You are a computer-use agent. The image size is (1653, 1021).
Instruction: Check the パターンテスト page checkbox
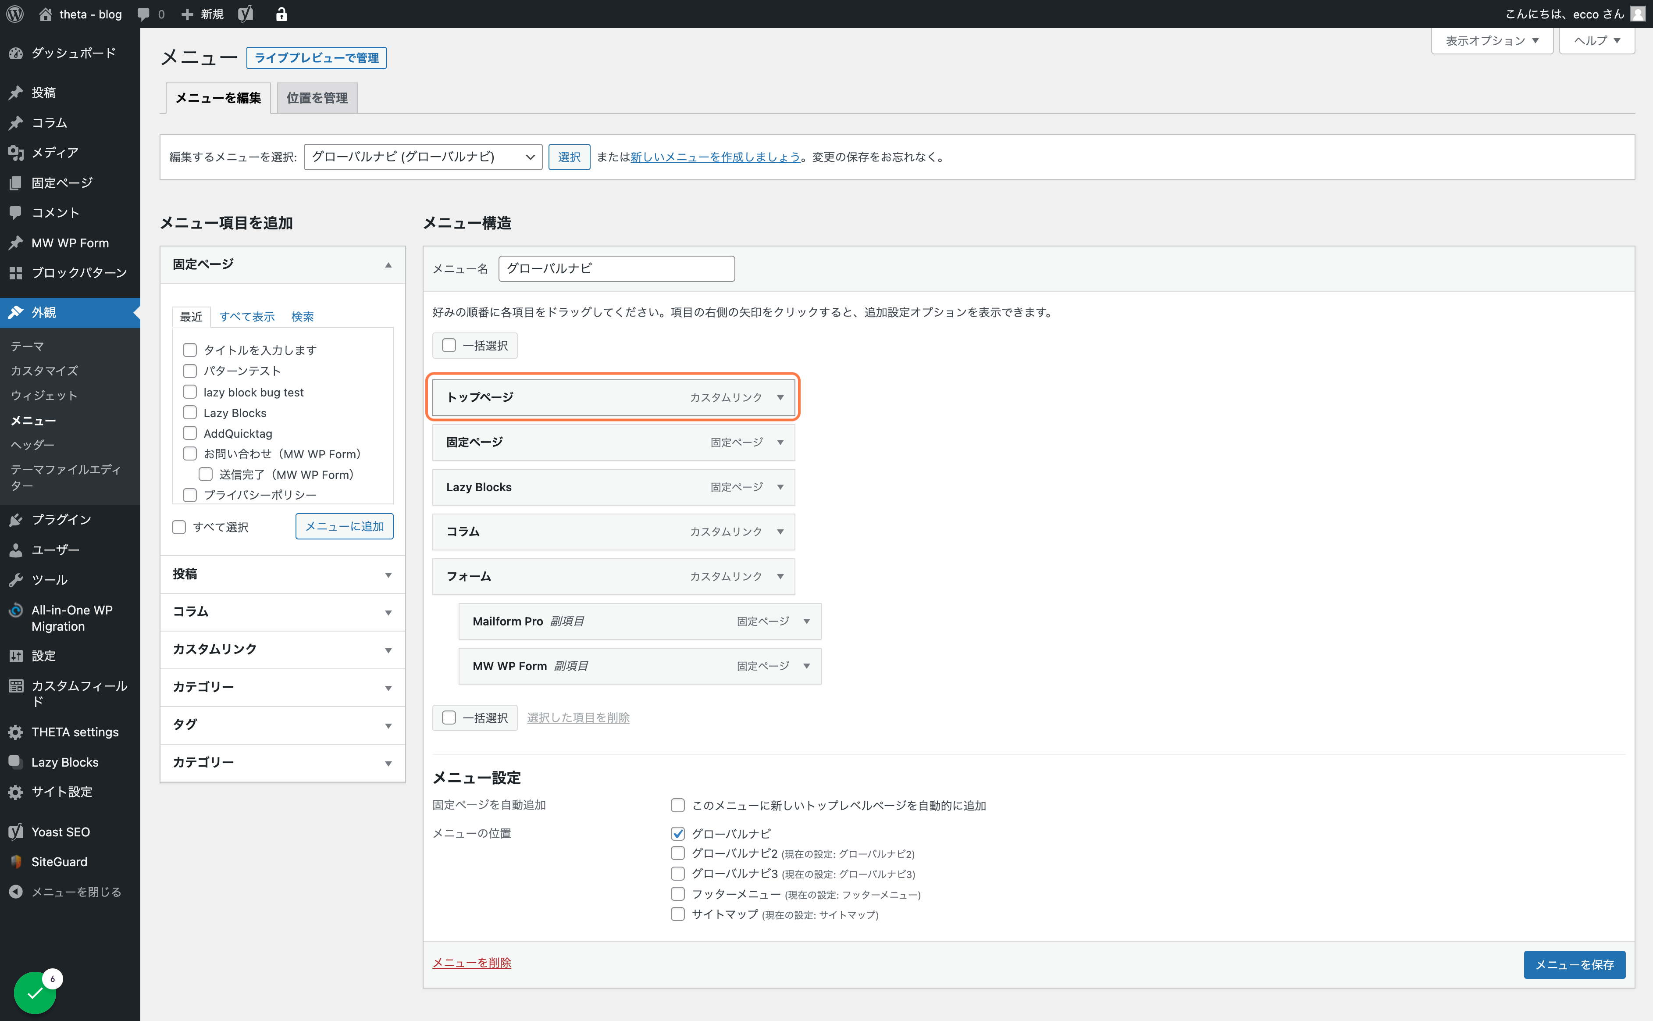click(190, 371)
